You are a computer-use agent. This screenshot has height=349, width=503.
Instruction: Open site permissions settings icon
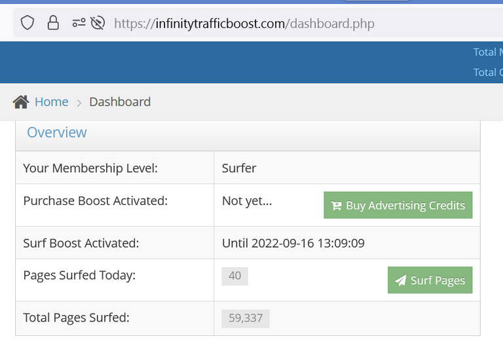[79, 23]
